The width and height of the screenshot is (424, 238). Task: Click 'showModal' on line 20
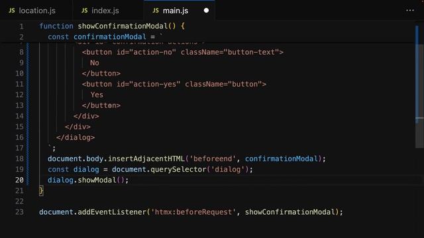(97, 180)
